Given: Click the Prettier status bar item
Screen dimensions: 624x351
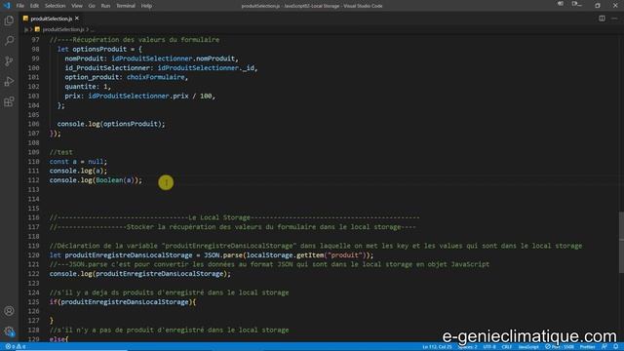Looking at the screenshot, I should [587, 347].
